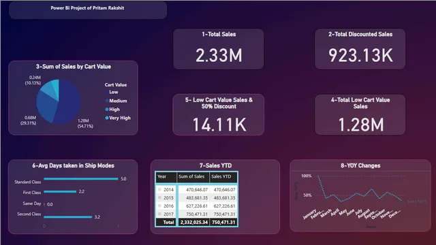Expand the 2016 row in Sales YTD table
The image size is (436, 245).
click(159, 206)
